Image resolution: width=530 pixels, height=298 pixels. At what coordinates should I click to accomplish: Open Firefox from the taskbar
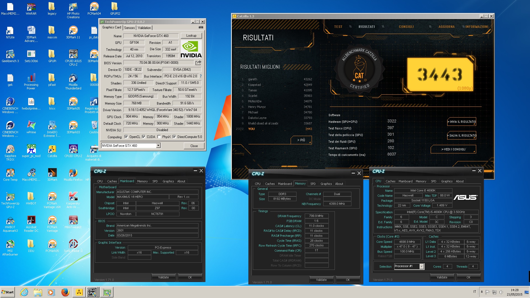65,292
